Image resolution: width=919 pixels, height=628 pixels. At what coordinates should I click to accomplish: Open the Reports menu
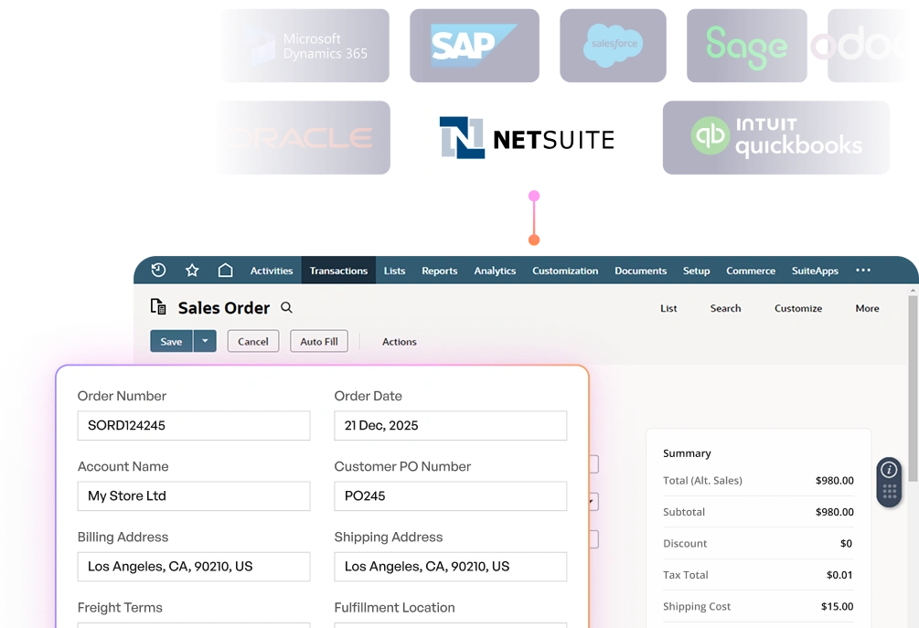[x=439, y=271]
